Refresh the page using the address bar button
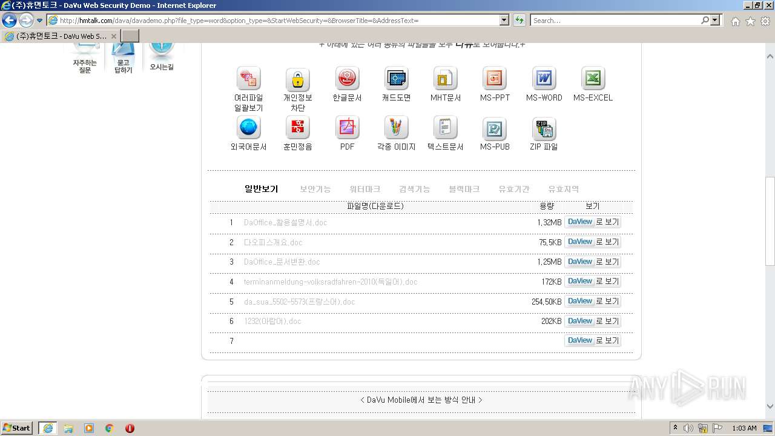Viewport: 775px width, 436px height. click(x=519, y=21)
